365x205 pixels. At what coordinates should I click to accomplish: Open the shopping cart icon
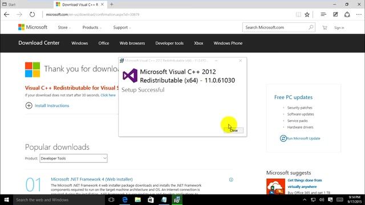click(325, 28)
